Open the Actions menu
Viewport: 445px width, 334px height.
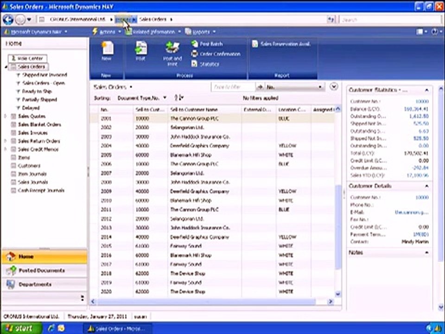pyautogui.click(x=107, y=32)
